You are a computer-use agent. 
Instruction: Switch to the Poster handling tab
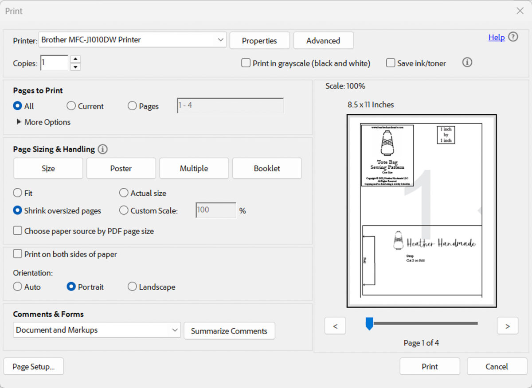121,168
